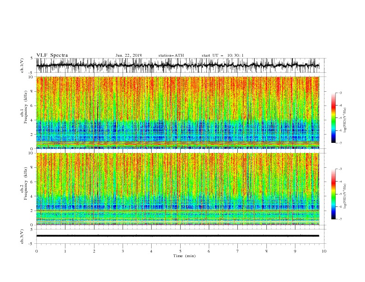Select the "ch.1 Frequency (kHz)" axis label
Screen dimensions: 365x282
pyautogui.click(x=24, y=107)
